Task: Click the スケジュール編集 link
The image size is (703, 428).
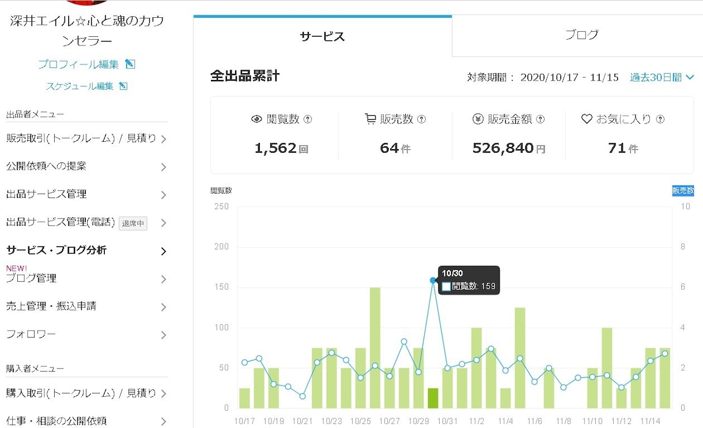Action: (x=80, y=86)
